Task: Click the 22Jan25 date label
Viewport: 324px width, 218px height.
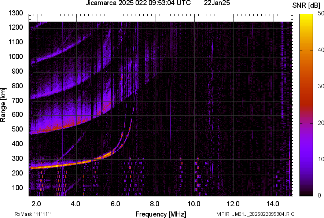Action: click(x=217, y=3)
